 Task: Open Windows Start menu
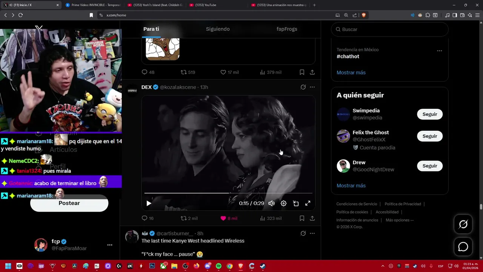pyautogui.click(x=8, y=266)
